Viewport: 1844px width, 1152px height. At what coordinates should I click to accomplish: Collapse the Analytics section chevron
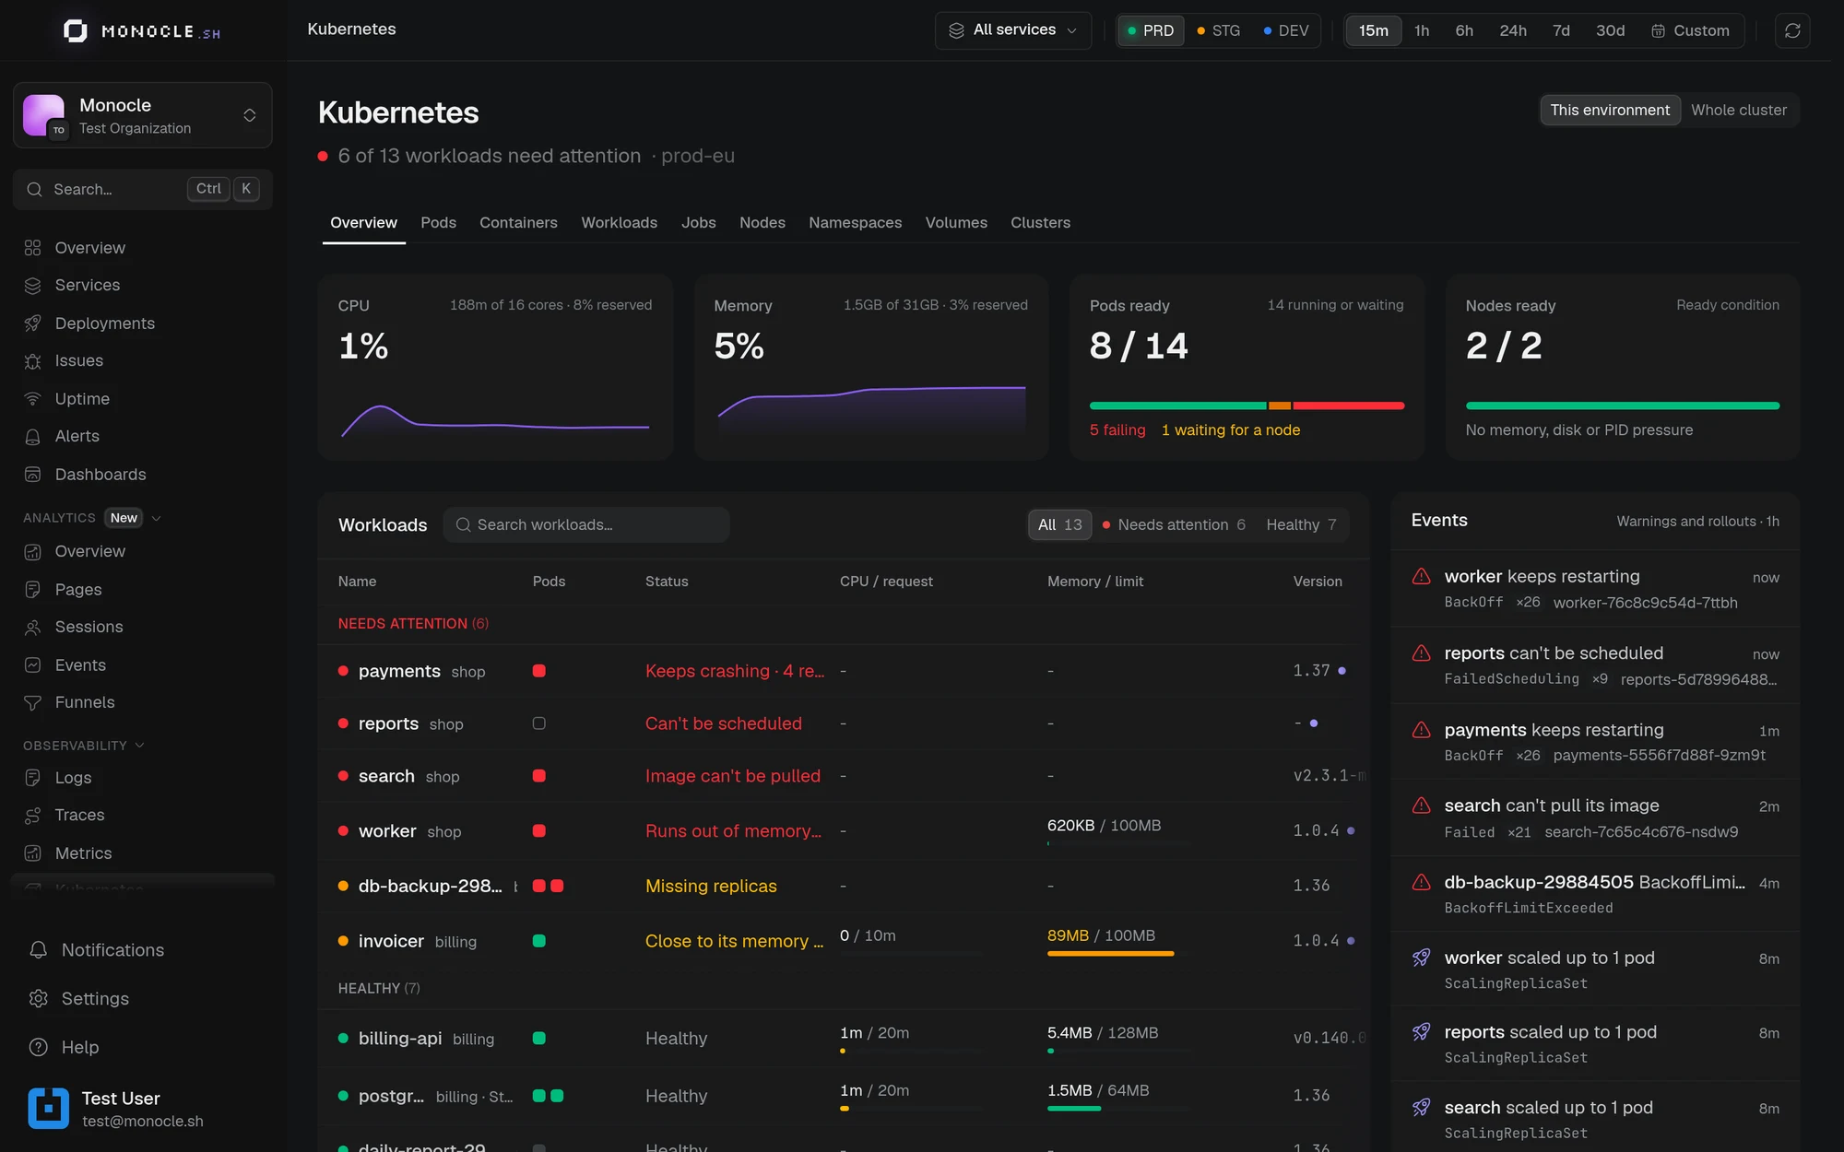(157, 519)
